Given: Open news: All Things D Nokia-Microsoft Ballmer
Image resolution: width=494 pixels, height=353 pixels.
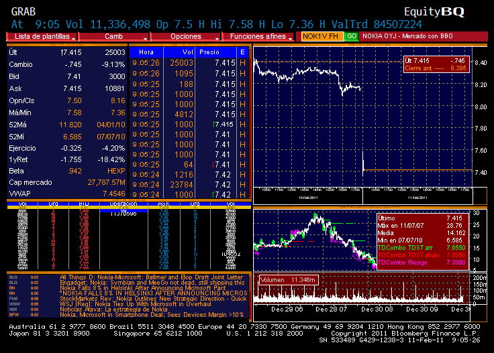Looking at the screenshot, I should (151, 277).
